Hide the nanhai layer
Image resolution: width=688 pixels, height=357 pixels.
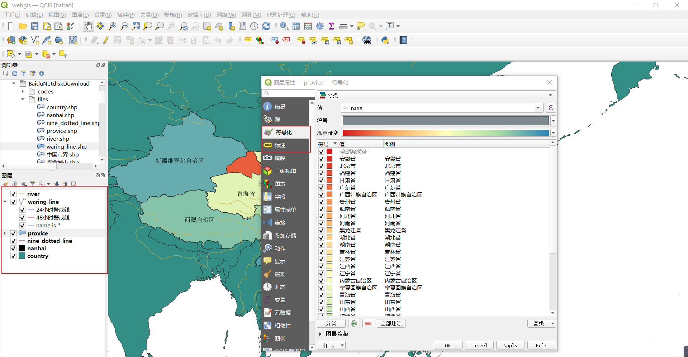pos(13,248)
